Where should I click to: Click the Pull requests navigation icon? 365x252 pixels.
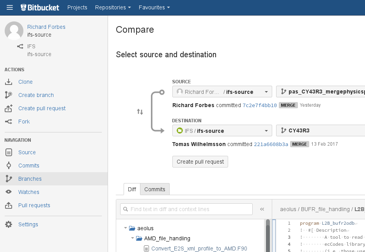pos(9,205)
